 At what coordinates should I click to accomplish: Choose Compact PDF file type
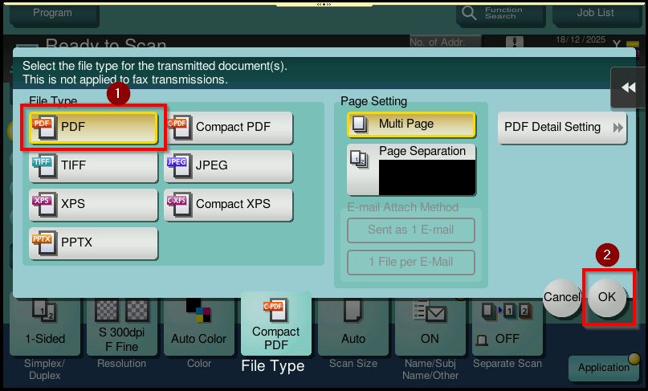click(229, 128)
